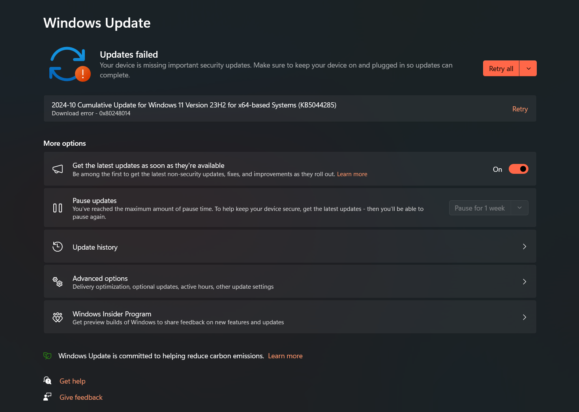
Task: Expand the Pause for 1 week dropdown arrow
Action: click(519, 208)
